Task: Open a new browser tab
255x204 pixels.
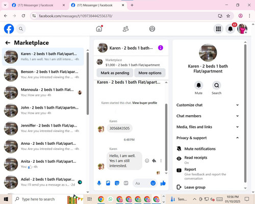Action: [132, 5]
